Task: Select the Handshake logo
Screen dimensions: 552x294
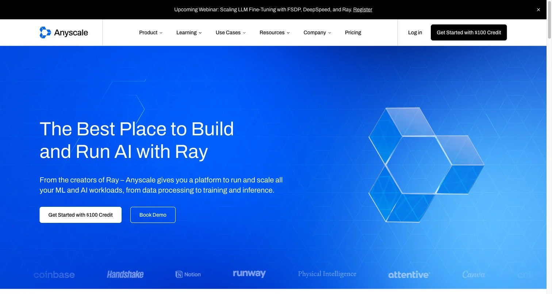Action: (125, 274)
